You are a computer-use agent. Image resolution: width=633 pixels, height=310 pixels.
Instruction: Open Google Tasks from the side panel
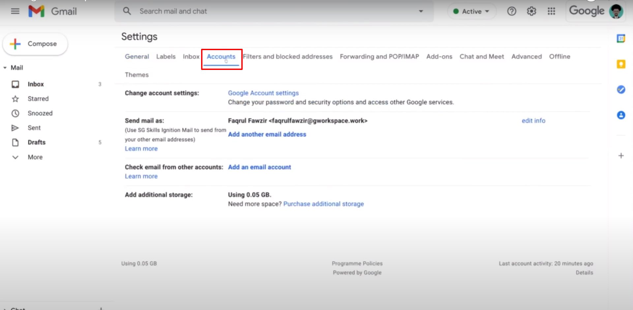621,89
